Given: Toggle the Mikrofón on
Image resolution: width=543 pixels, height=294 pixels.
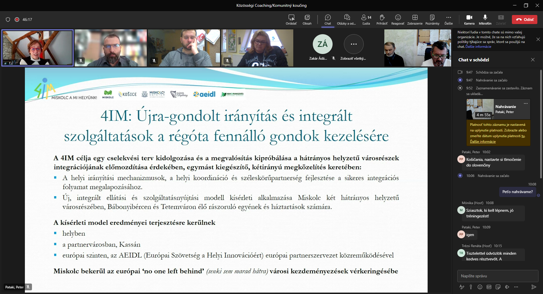Looking at the screenshot, I should tap(485, 19).
